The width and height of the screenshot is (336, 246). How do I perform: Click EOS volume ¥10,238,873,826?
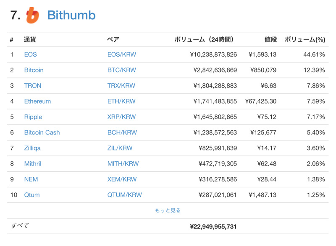pyautogui.click(x=213, y=54)
